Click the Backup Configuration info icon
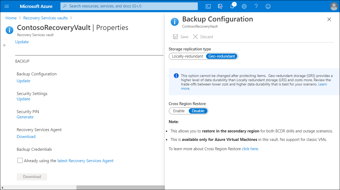This screenshot has height=190, width=340. (x=175, y=22)
